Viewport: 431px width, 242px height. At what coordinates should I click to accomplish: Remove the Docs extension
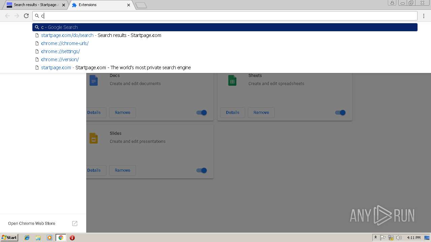point(123,113)
